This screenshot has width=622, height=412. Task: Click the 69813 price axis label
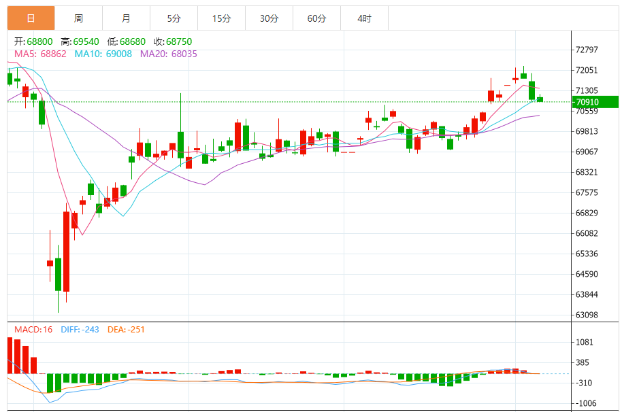(x=587, y=131)
